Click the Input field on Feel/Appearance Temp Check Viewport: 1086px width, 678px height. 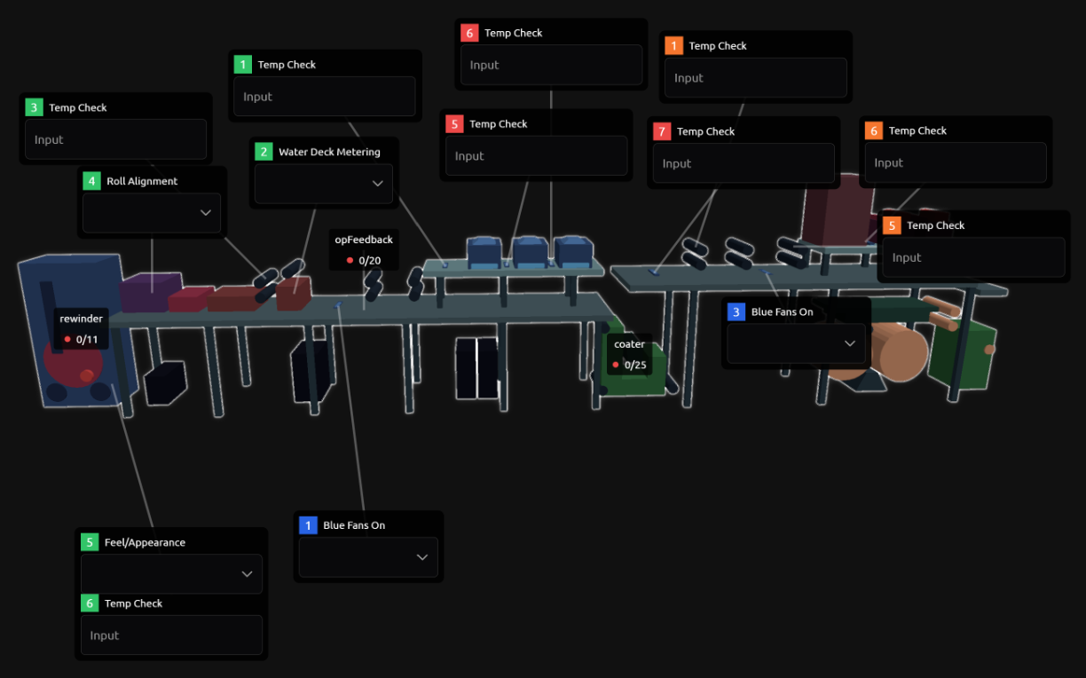[x=171, y=635]
